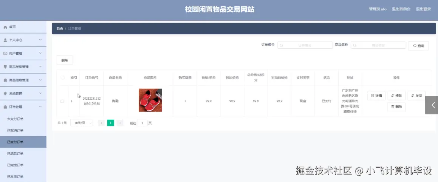Expand the 商品信息管理 menu chevron
Screen dimensions: 438x182
coord(40,80)
